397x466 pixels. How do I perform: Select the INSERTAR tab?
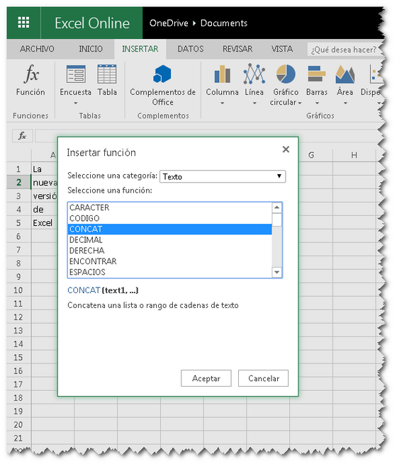pos(140,49)
